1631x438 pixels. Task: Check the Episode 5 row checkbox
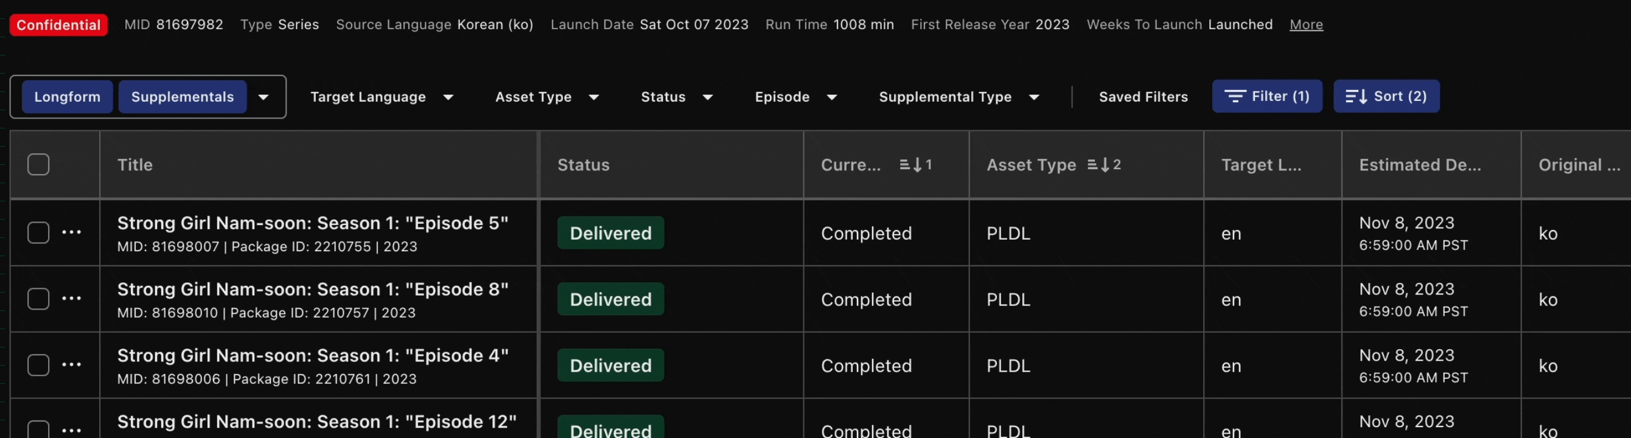tap(38, 232)
